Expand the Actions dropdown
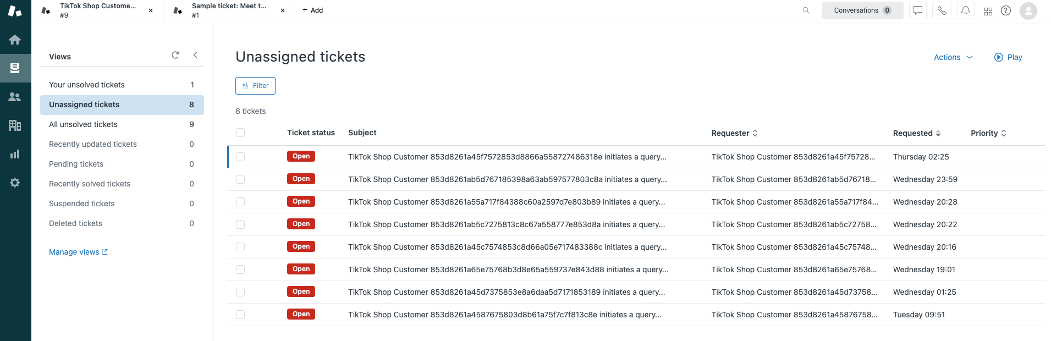The image size is (1051, 341). (953, 57)
